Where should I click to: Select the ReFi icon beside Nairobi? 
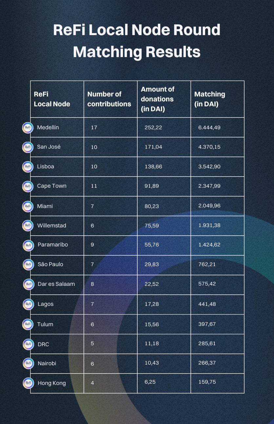point(29,363)
